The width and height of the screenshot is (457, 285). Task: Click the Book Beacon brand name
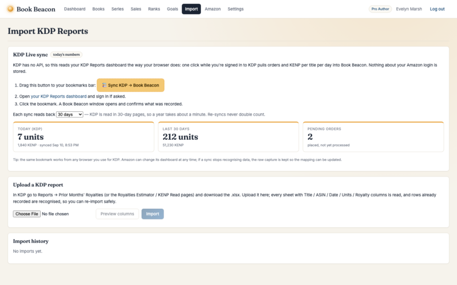(x=36, y=9)
